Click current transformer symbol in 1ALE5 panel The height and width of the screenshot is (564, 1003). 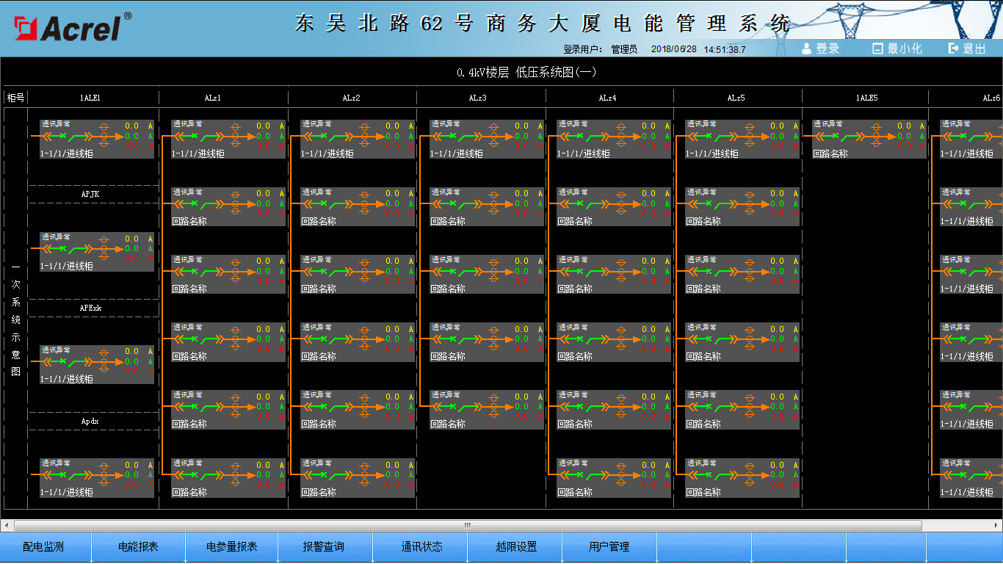pos(876,136)
